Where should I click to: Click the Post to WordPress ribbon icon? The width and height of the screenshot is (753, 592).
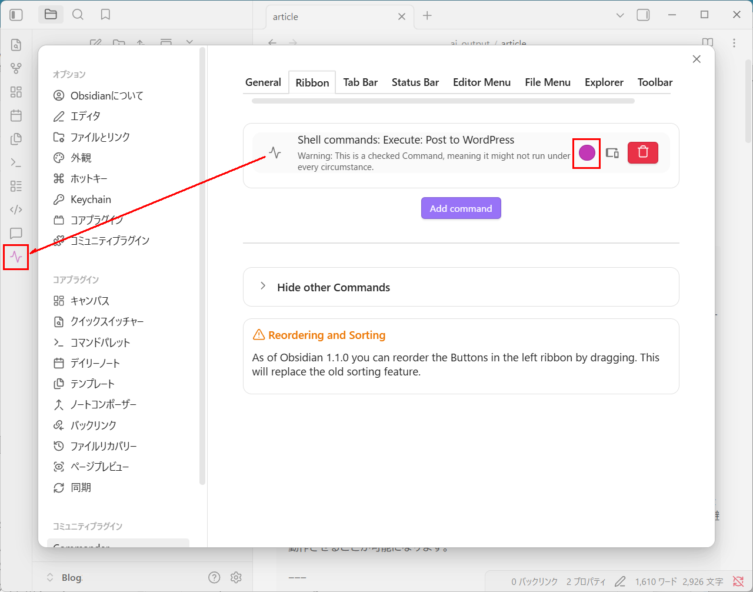click(x=16, y=257)
